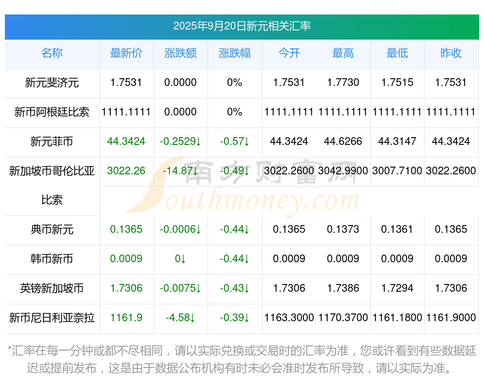Click lowest value 3007.7100
The height and width of the screenshot is (383, 484).
[x=397, y=170]
